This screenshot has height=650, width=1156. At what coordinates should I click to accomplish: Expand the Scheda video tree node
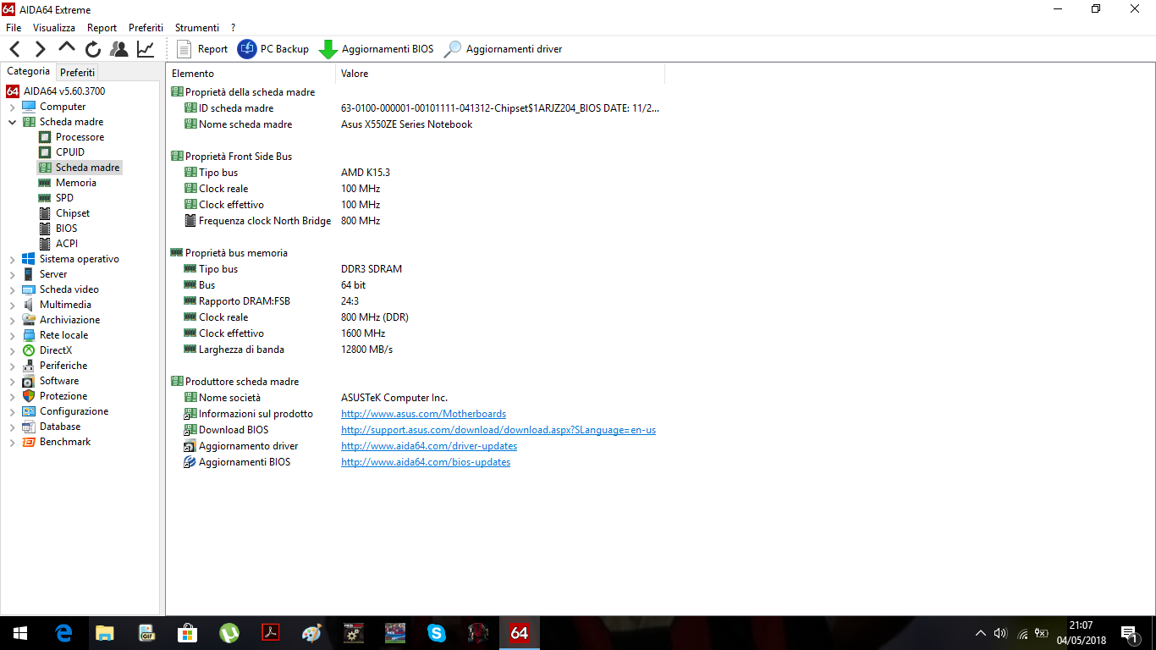[12, 289]
